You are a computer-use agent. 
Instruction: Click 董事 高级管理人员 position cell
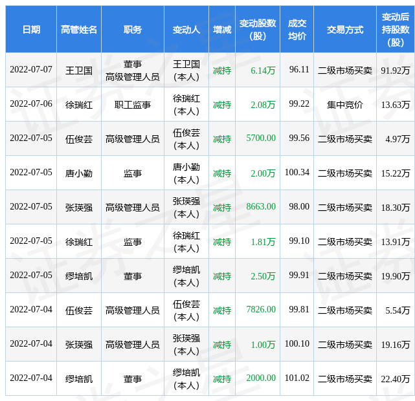tap(133, 70)
